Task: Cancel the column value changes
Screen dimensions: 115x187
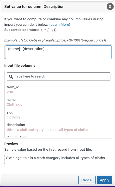Action: pyautogui.click(x=87, y=180)
